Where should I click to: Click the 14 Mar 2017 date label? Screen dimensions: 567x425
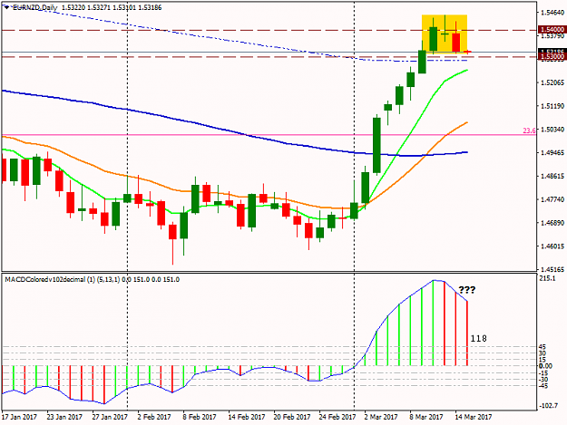tap(473, 417)
